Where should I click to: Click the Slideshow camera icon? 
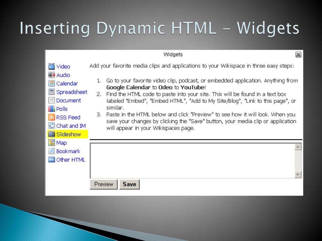point(52,134)
